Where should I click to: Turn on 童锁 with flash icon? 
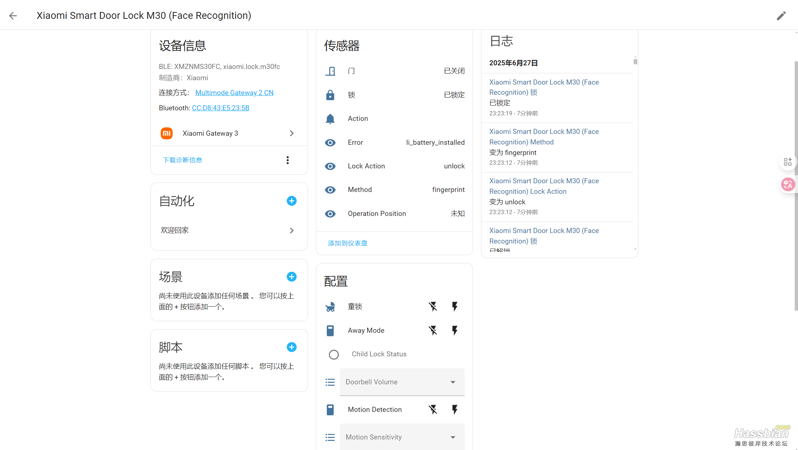point(454,307)
